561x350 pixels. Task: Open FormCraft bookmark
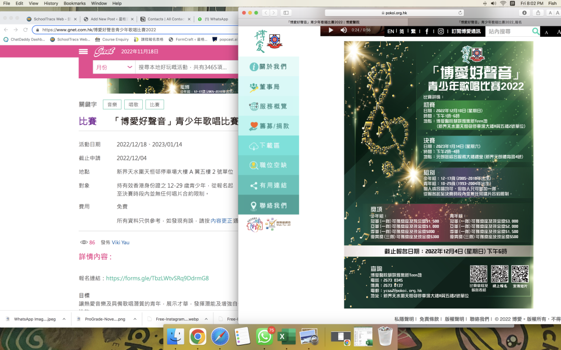pos(188,39)
